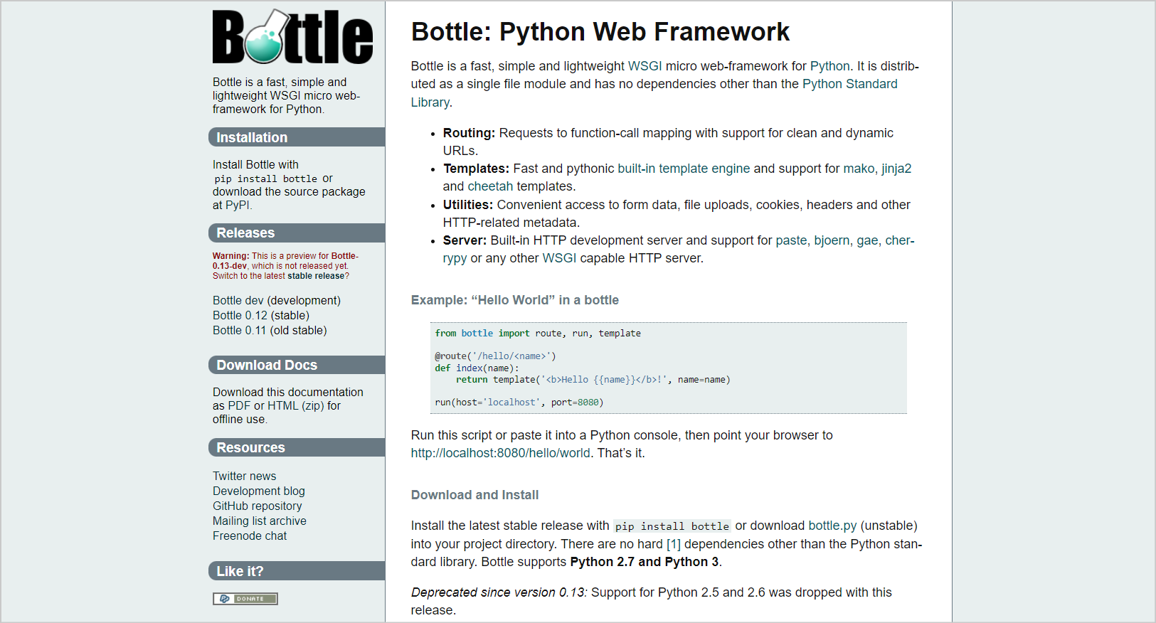Open the bjoern server link
This screenshot has width=1156, height=623.
pyautogui.click(x=832, y=240)
